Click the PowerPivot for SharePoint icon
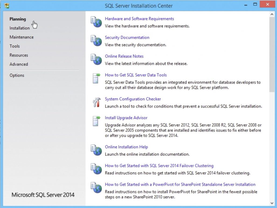277x208 pixels. (x=96, y=187)
